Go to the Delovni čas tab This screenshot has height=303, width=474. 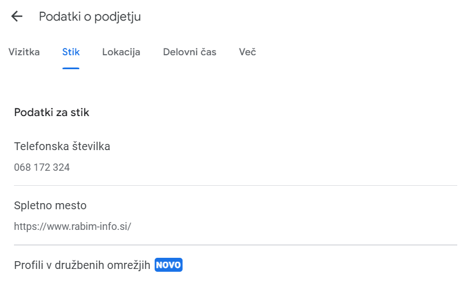(x=190, y=52)
